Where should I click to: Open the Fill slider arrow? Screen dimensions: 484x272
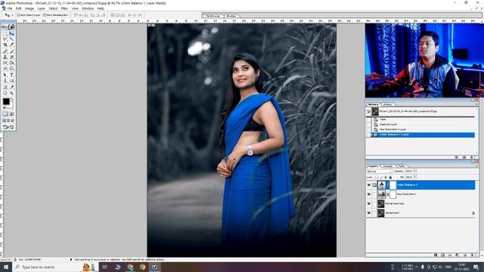(x=414, y=177)
